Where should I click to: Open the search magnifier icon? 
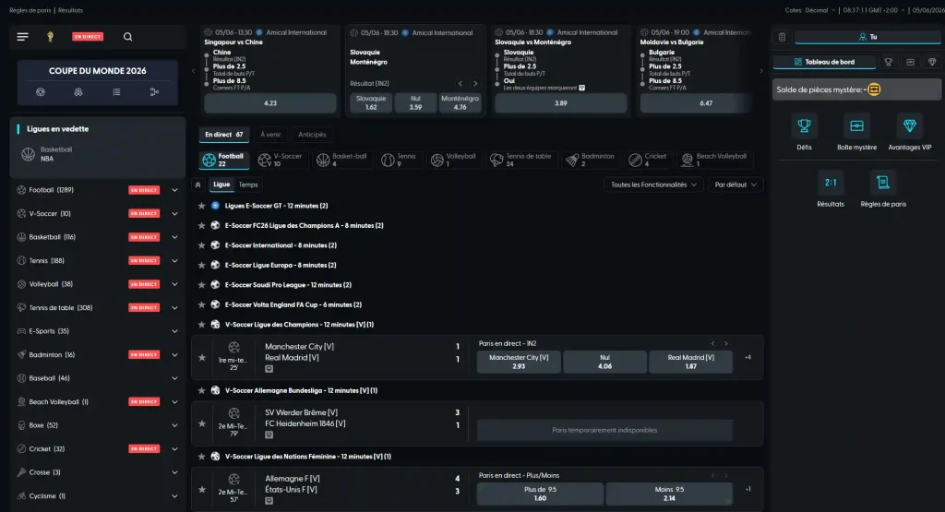pos(127,37)
